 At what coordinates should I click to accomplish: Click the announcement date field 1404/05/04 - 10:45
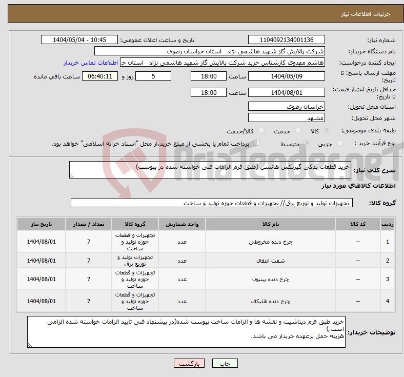tap(79, 39)
